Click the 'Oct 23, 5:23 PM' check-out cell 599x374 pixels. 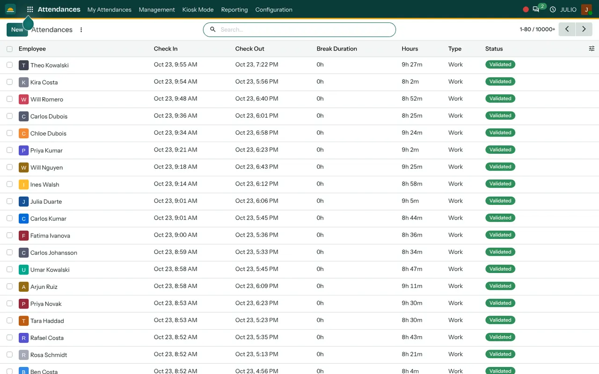click(x=257, y=320)
